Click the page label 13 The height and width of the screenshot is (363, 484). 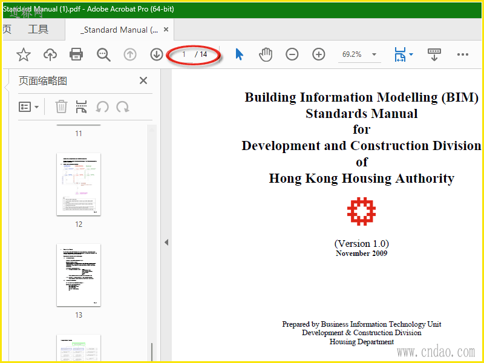(79, 315)
